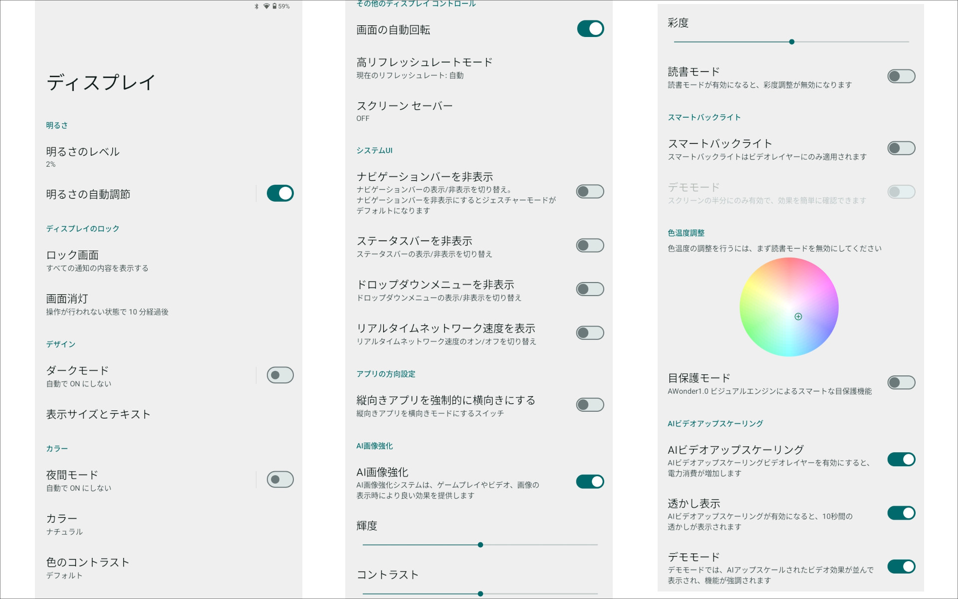Turn off 透かし表示

click(901, 513)
